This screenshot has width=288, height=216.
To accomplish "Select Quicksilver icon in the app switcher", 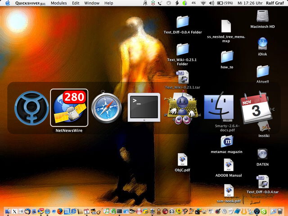I will click(31, 108).
